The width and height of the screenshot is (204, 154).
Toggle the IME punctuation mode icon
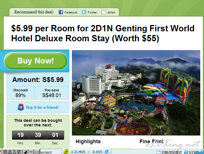pos(31,152)
